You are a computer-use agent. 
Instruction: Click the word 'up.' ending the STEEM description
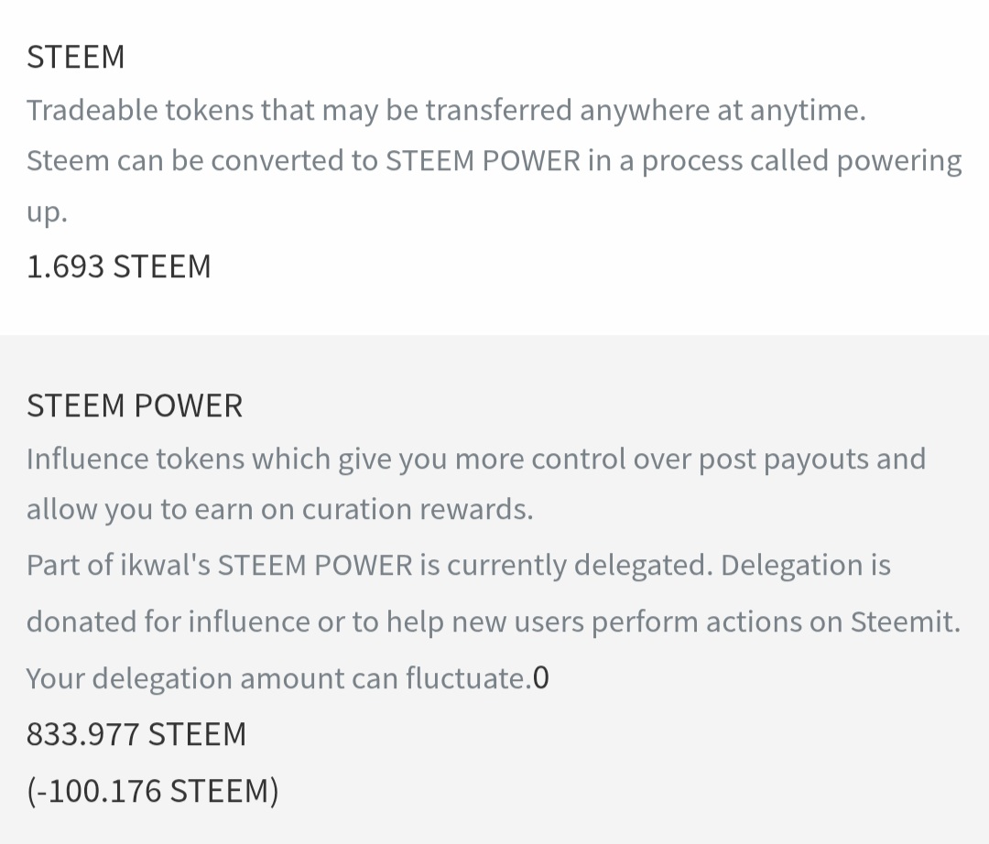point(47,213)
